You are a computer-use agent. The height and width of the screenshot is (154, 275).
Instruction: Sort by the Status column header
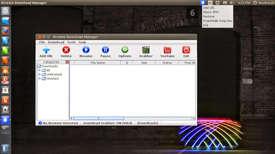point(167,63)
